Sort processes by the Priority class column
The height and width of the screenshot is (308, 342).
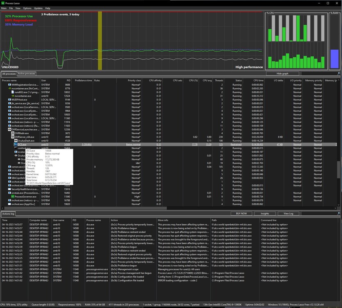point(134,80)
